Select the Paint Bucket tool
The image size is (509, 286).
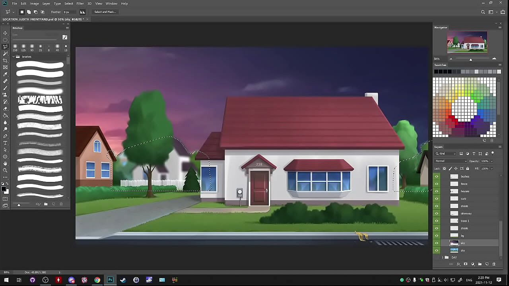coord(5,116)
